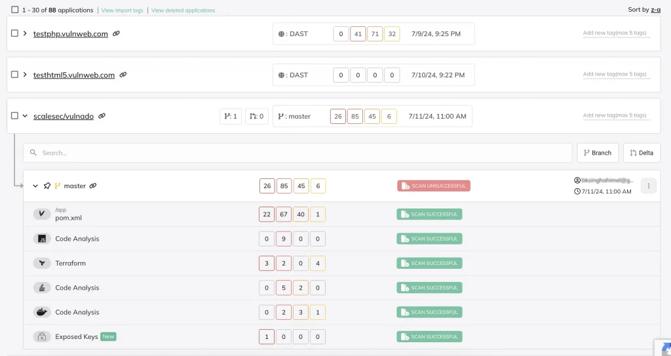Image resolution: width=671 pixels, height=356 pixels.
Task: Switch to the Branch view
Action: (x=597, y=153)
